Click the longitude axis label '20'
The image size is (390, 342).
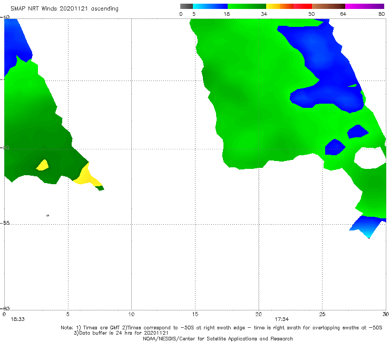pos(258,314)
